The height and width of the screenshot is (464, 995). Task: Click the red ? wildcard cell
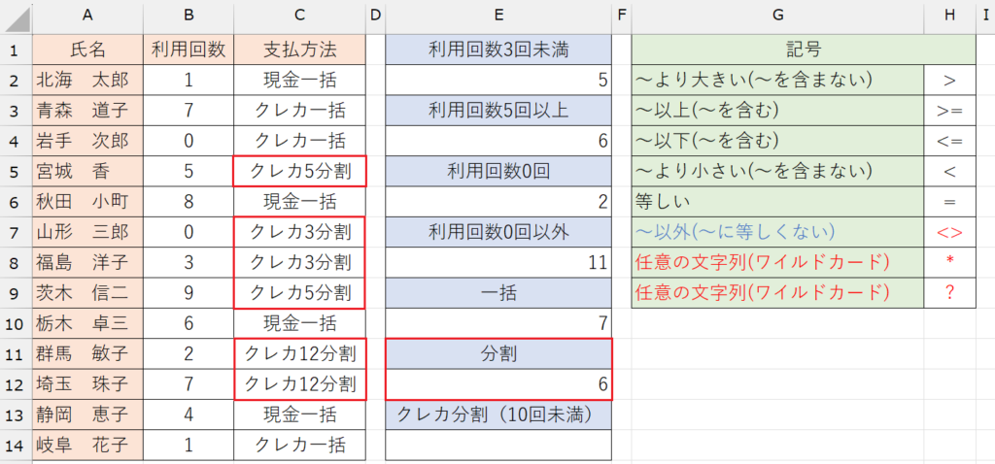949,293
